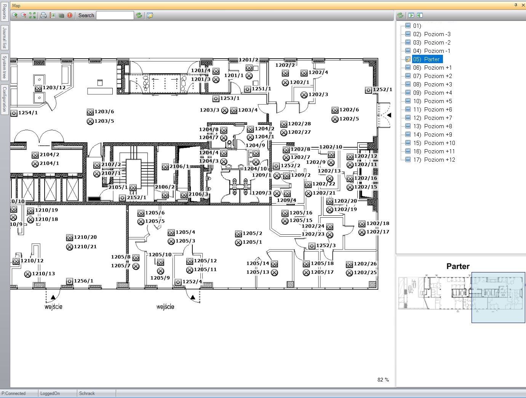Select detector 1203/6 on the map
Screen dimensions: 526x398
coord(90,112)
